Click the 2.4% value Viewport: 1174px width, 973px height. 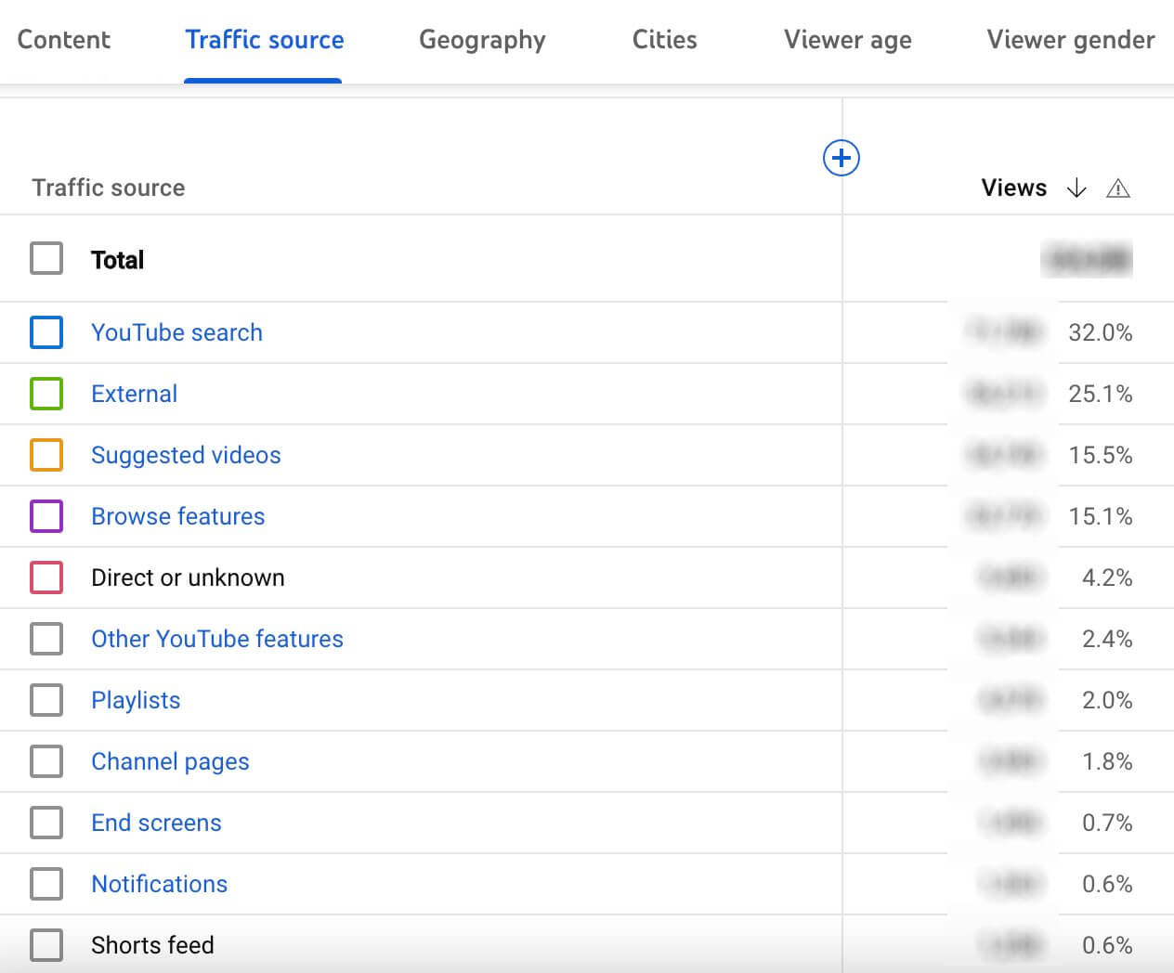pos(1107,639)
